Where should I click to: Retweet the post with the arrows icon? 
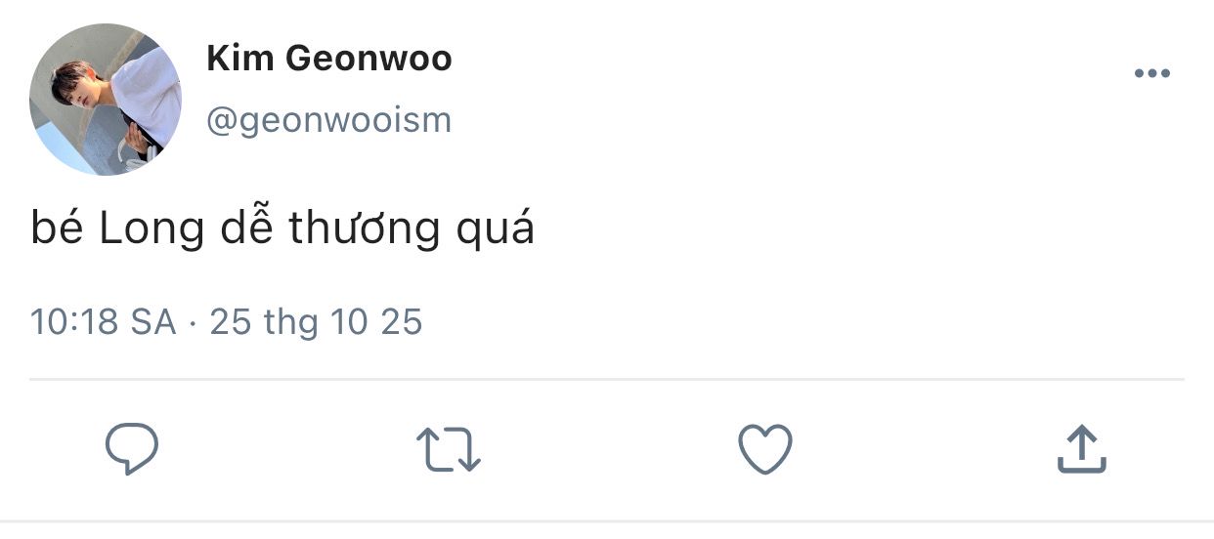point(449,450)
